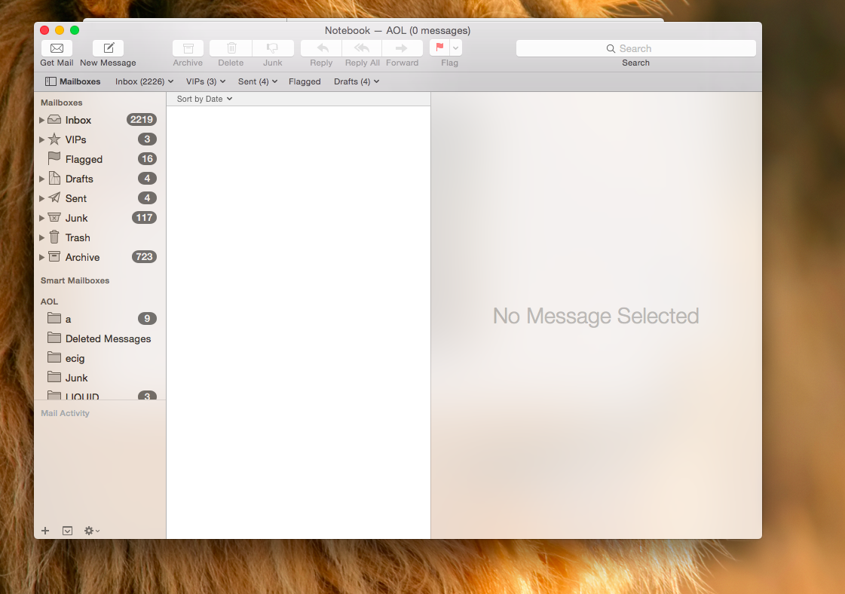
Task: Expand the Inbox disclosure triangle
Action: coord(41,120)
